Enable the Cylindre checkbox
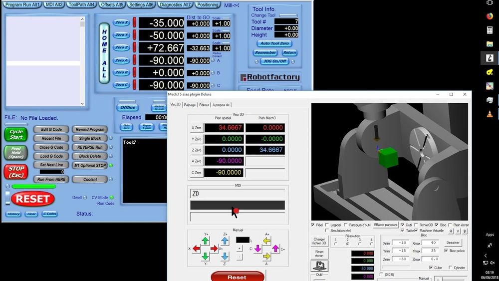Image resolution: width=499 pixels, height=281 pixels. point(451,268)
